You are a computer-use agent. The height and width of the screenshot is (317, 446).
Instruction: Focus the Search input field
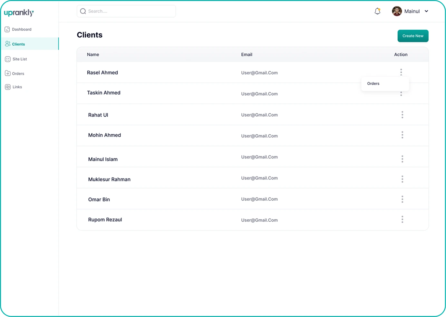coord(126,11)
